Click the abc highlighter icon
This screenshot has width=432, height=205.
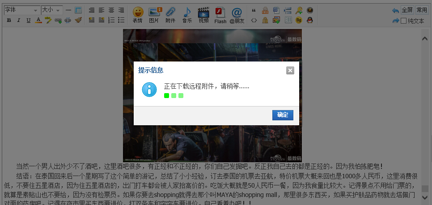click(x=48, y=20)
